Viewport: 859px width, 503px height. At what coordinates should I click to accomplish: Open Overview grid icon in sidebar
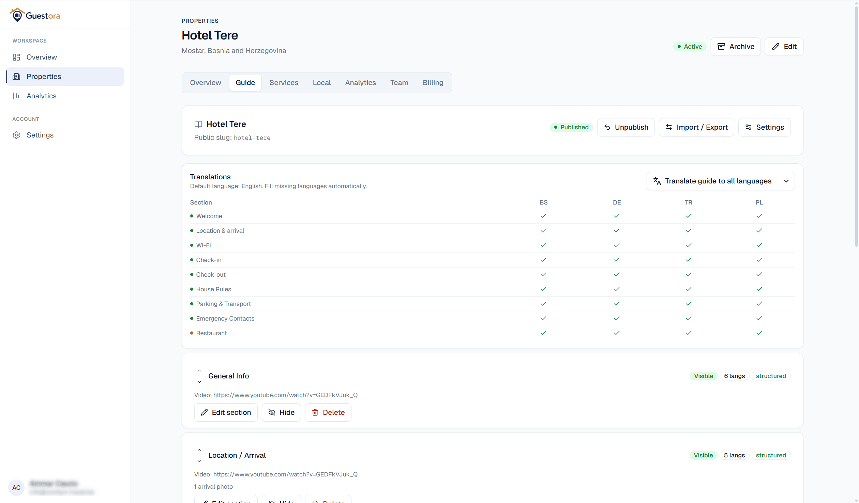(x=16, y=57)
